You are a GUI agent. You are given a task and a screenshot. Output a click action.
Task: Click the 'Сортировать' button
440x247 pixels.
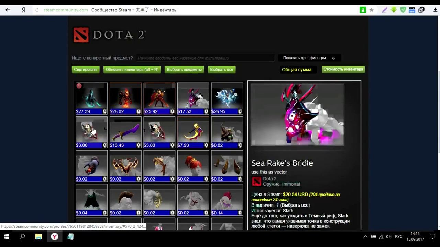click(86, 69)
